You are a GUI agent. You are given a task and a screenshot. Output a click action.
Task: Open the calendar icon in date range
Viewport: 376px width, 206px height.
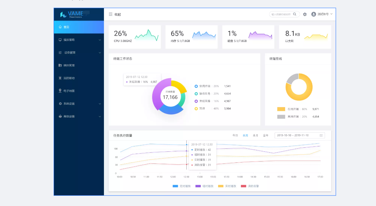coord(321,135)
